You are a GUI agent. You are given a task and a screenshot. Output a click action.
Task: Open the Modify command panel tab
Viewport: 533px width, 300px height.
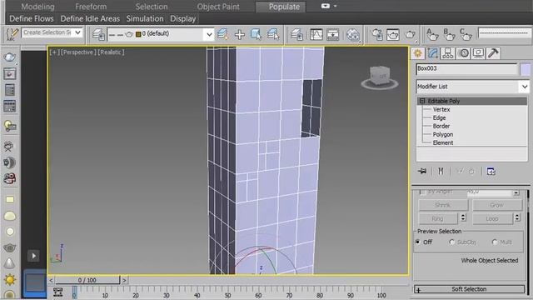coord(433,53)
